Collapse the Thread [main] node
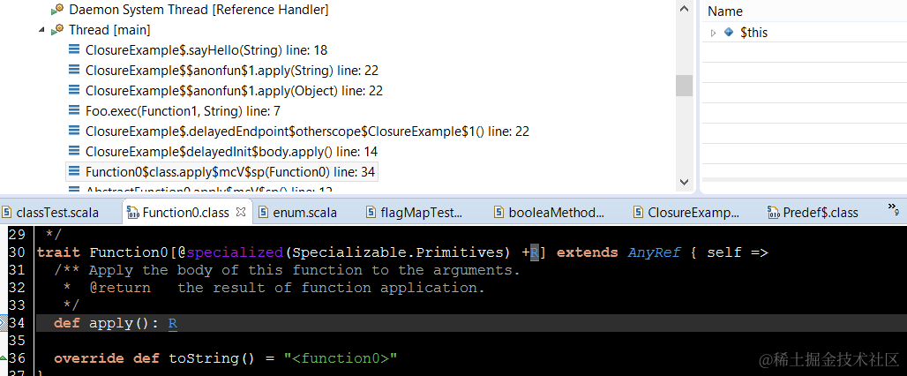The width and height of the screenshot is (907, 376). coord(41,30)
